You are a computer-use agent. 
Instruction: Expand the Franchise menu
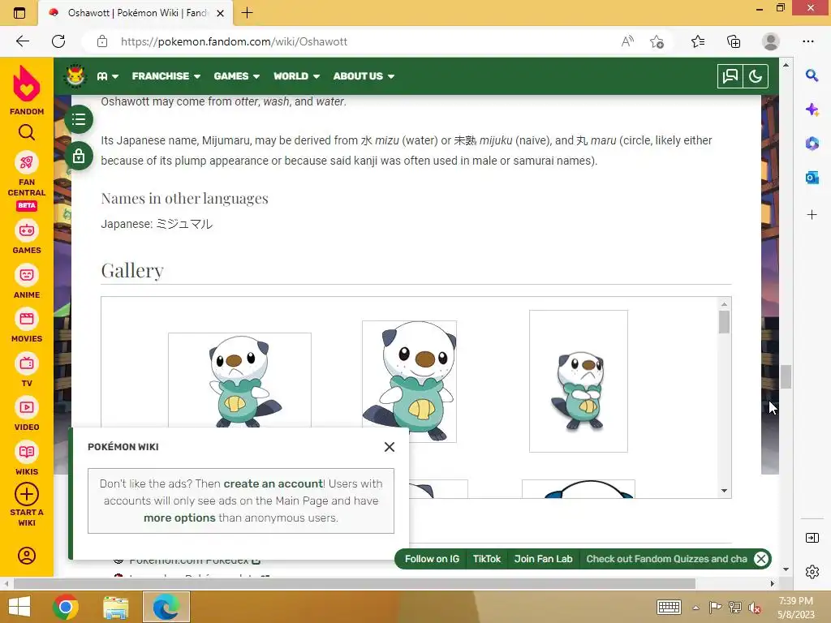coord(166,76)
